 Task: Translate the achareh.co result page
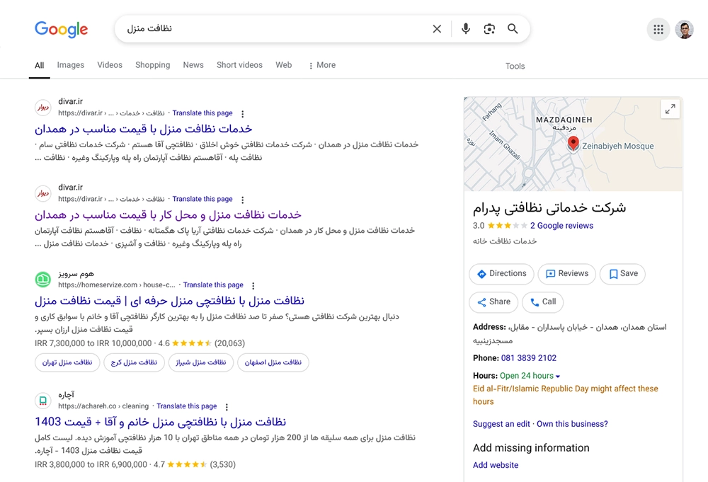[186, 406]
